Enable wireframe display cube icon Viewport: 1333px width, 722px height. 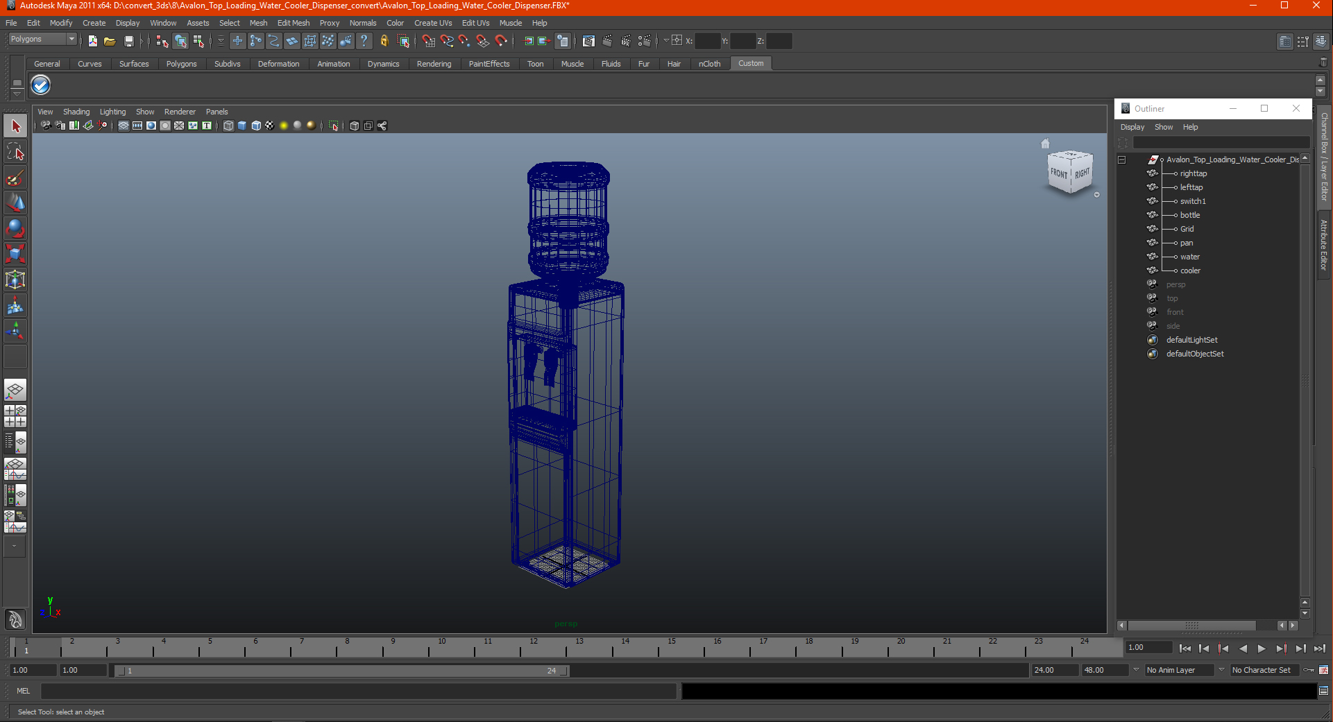point(228,126)
